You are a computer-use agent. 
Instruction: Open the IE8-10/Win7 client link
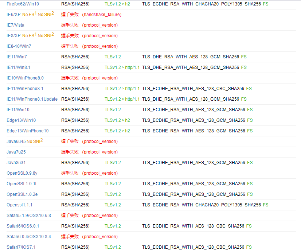(x=19, y=46)
